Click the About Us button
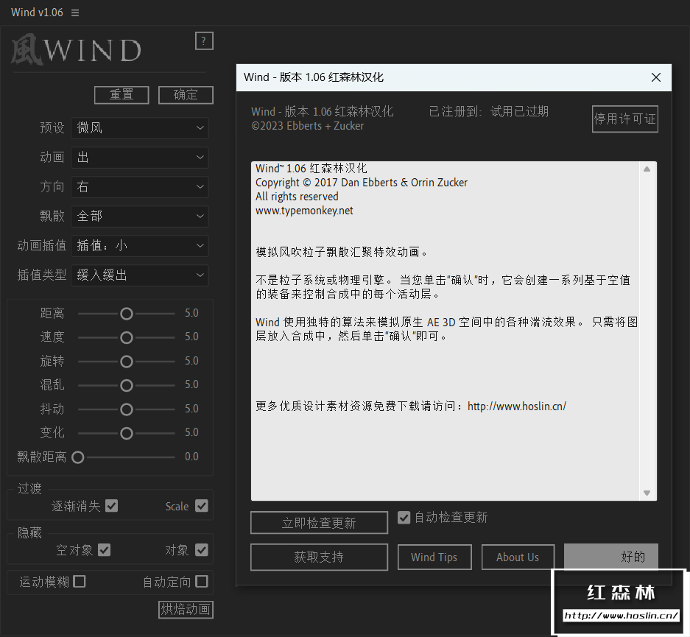The width and height of the screenshot is (690, 637). coord(518,557)
